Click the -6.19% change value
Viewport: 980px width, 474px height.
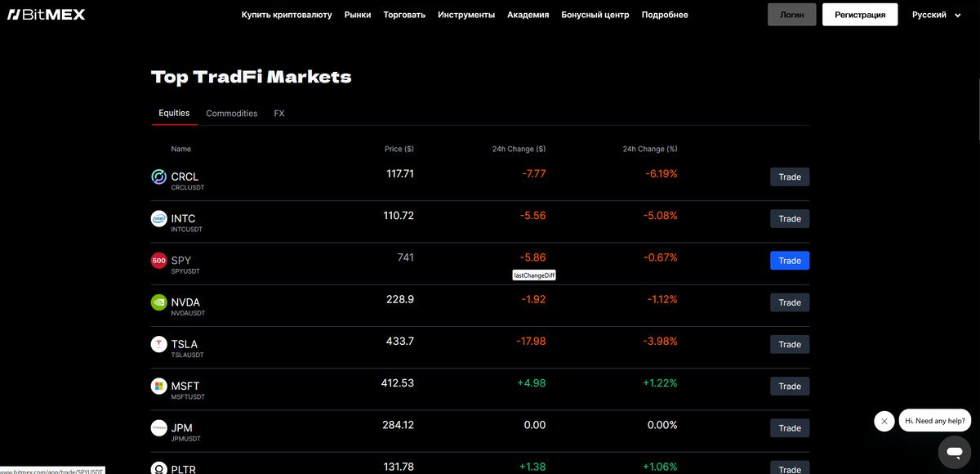coord(661,174)
